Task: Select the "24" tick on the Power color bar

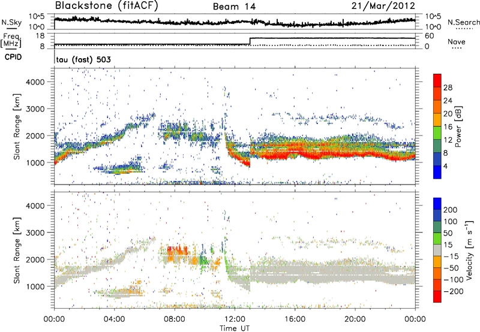Action: 448,101
